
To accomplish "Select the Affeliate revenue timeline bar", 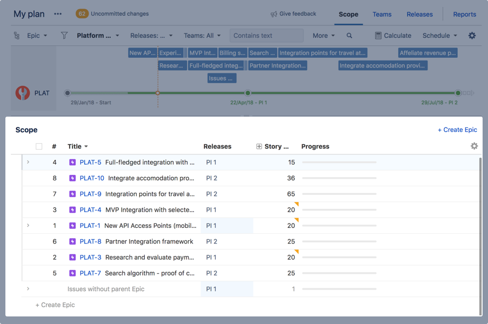I will (x=427, y=53).
